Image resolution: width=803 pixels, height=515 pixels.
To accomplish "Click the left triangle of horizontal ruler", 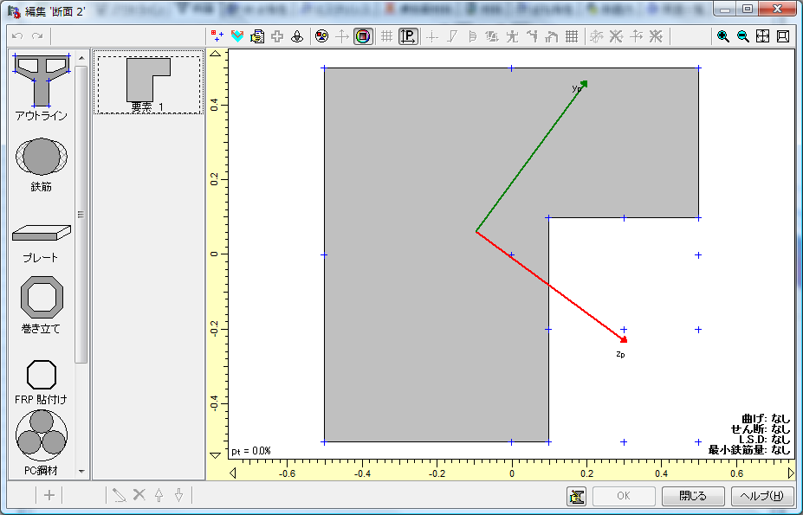I will (x=233, y=473).
